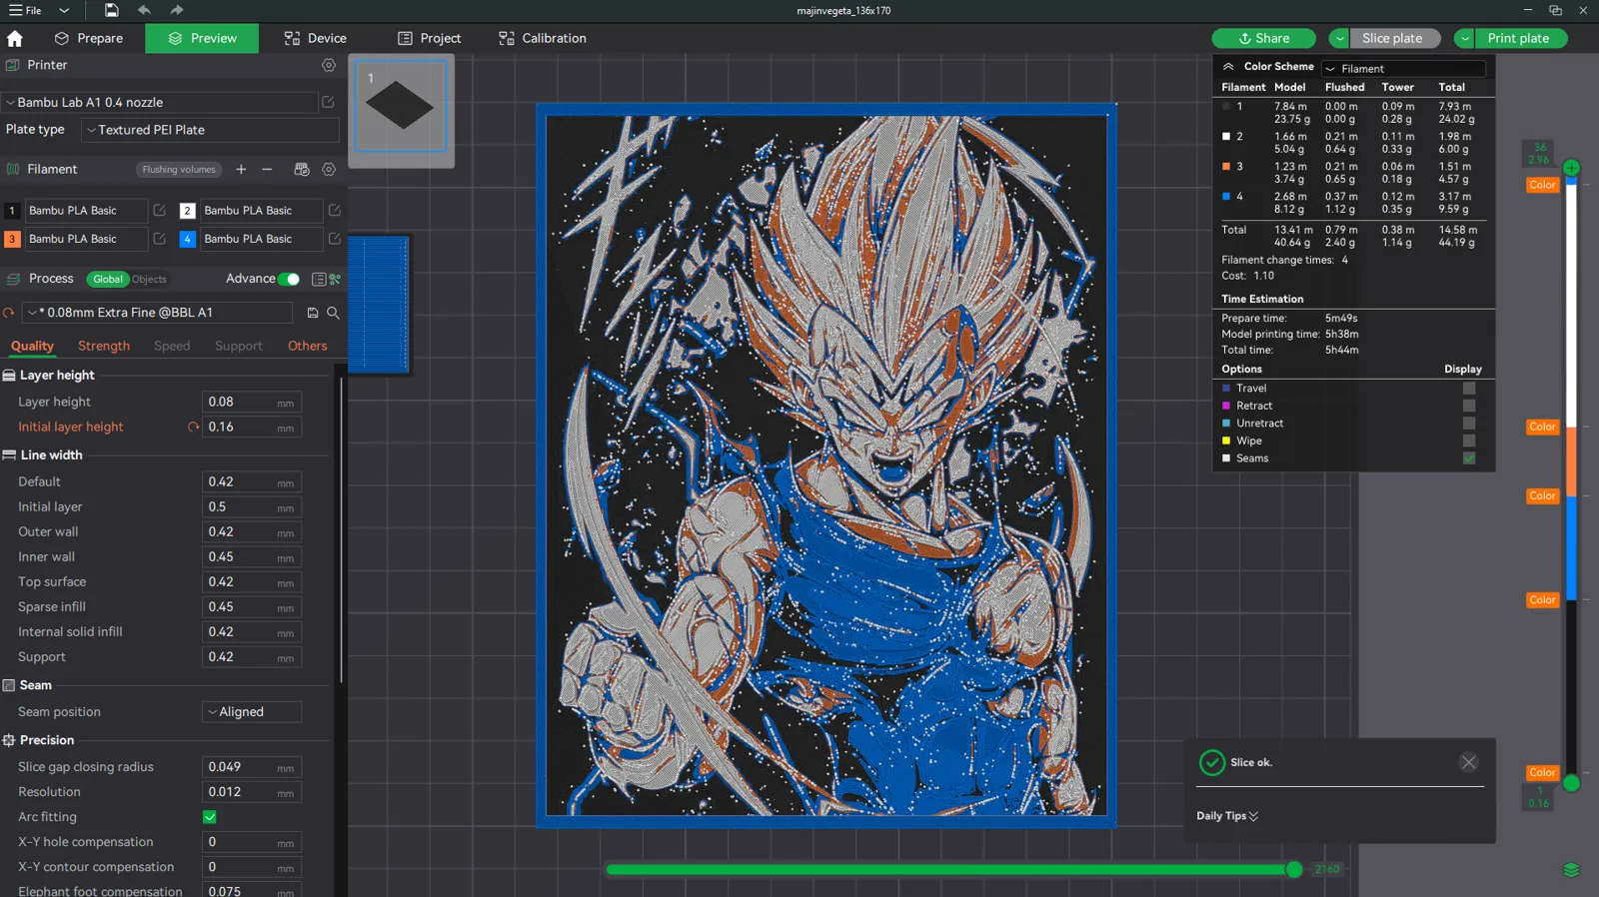Select plate 1 thumbnail
The width and height of the screenshot is (1599, 897).
click(x=401, y=107)
